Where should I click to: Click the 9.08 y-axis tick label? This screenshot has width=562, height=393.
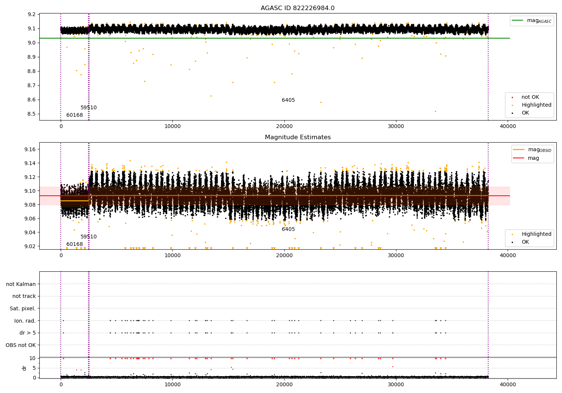30,205
